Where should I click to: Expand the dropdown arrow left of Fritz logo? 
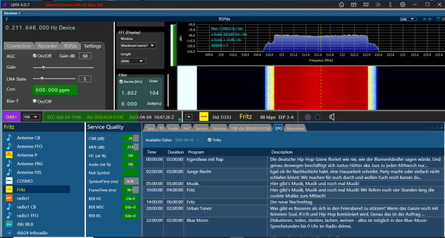(x=189, y=117)
